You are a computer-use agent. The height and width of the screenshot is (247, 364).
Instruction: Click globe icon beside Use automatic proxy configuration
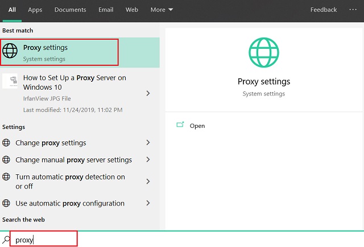[x=6, y=203]
